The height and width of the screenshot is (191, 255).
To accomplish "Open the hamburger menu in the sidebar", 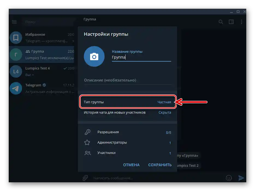I will 14,22.
